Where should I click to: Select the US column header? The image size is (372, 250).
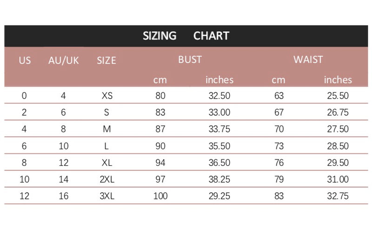pyautogui.click(x=25, y=60)
